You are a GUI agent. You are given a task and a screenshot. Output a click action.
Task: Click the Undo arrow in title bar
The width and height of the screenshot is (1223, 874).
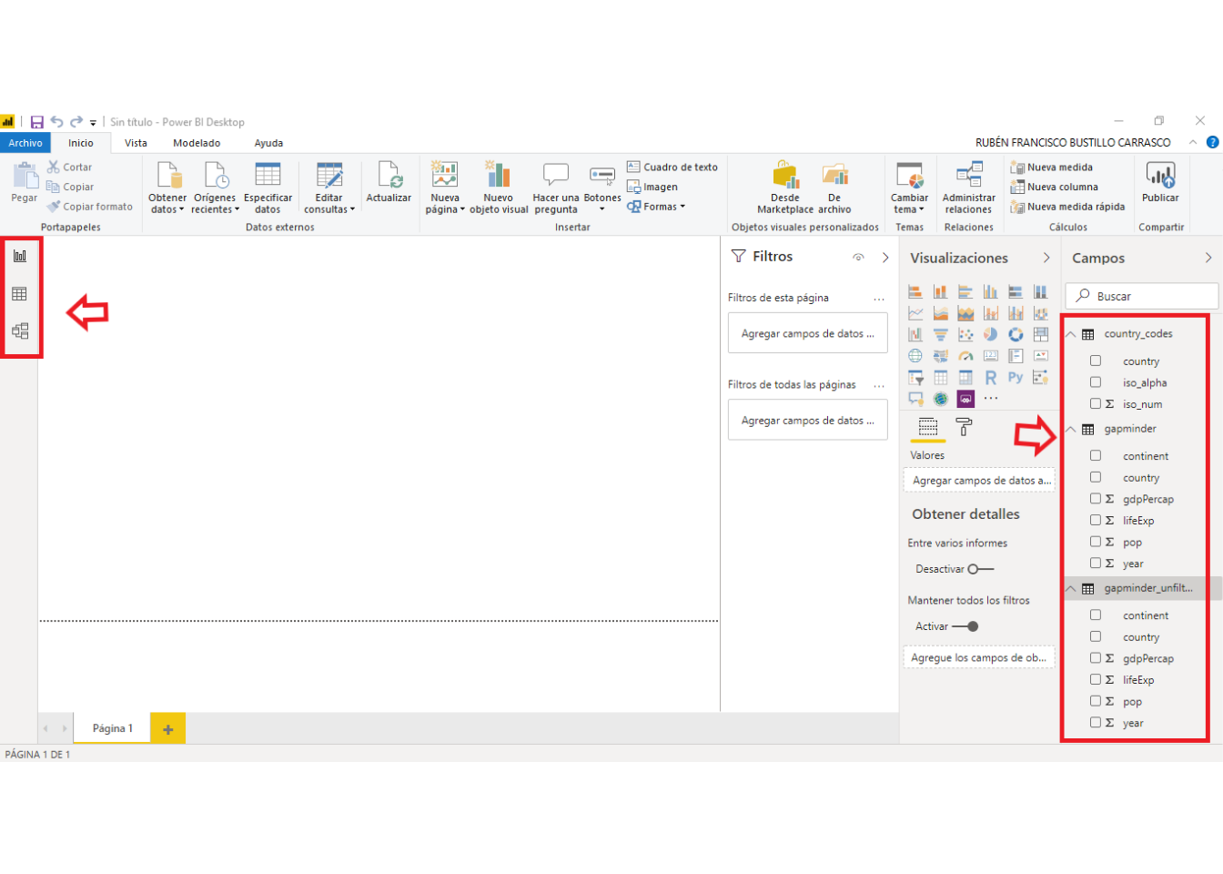(x=57, y=122)
